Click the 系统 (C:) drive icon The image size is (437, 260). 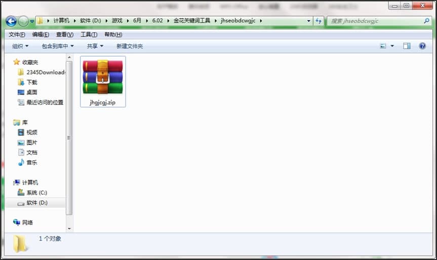[x=21, y=192]
